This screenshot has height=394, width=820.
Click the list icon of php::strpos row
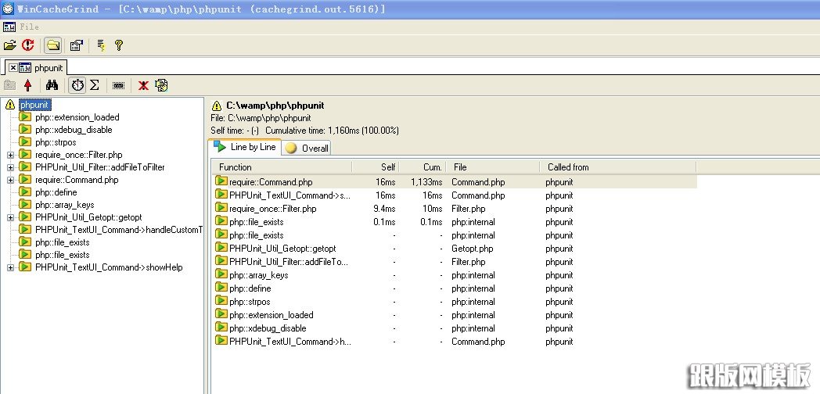[x=221, y=302]
